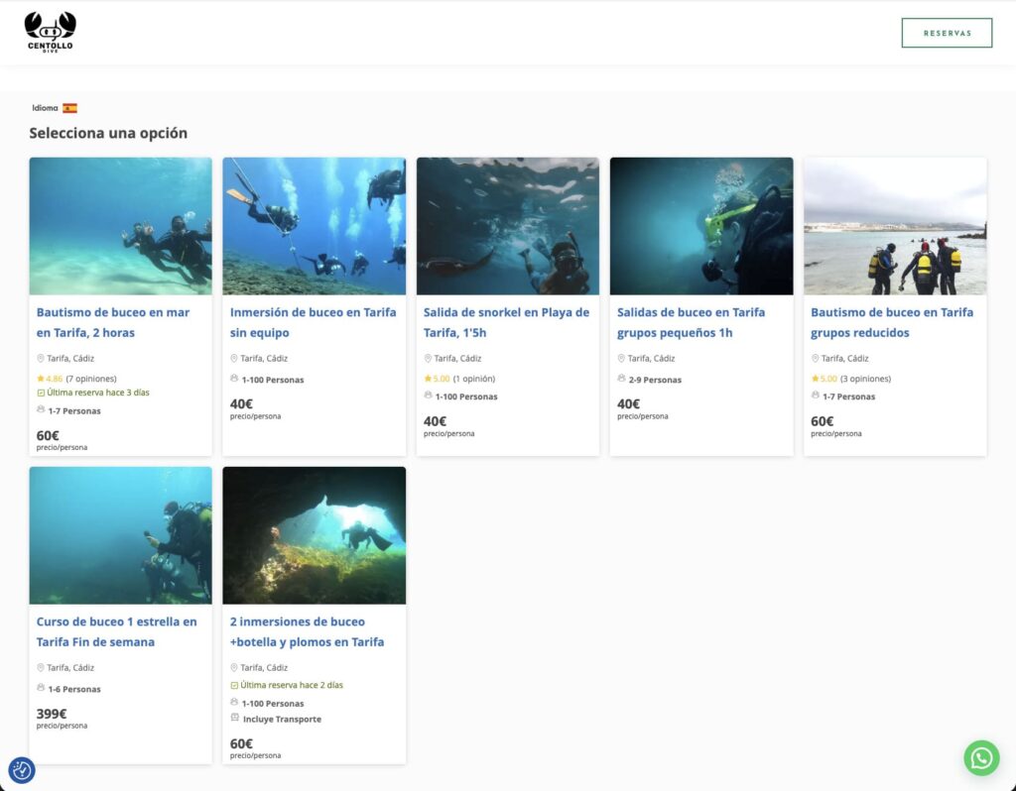Click the 'Idioma' label

(45, 108)
